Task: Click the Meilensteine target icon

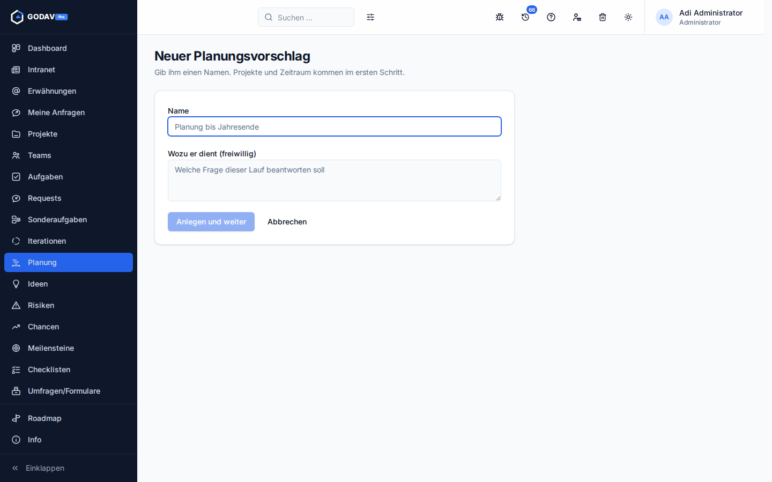Action: click(x=16, y=348)
